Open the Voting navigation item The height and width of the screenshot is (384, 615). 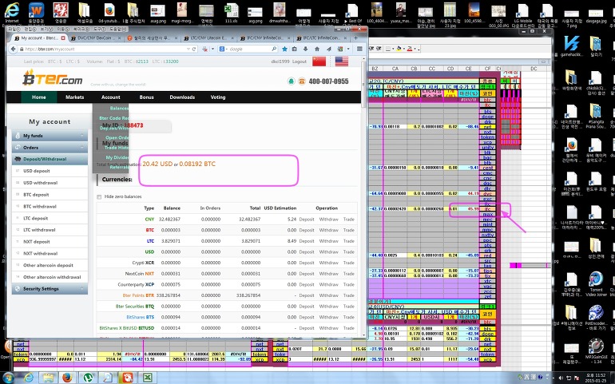[x=218, y=97]
